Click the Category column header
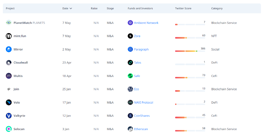 (x=217, y=8)
